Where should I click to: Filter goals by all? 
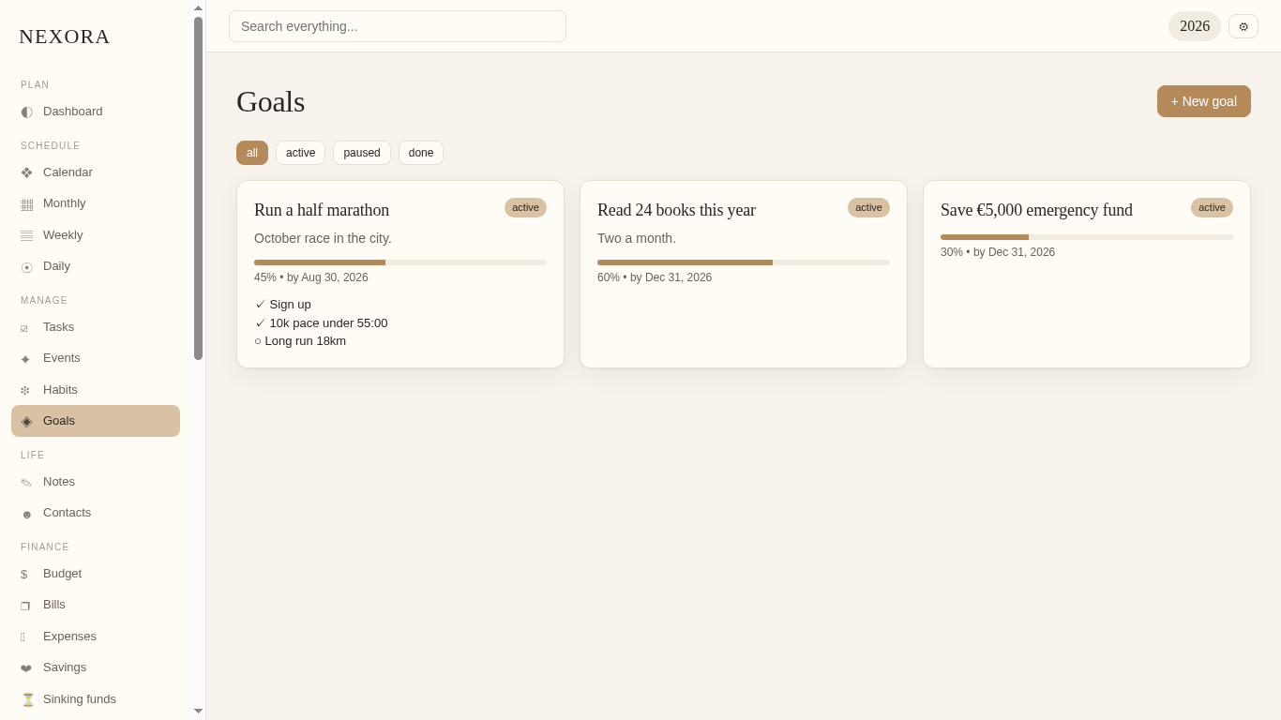point(252,153)
